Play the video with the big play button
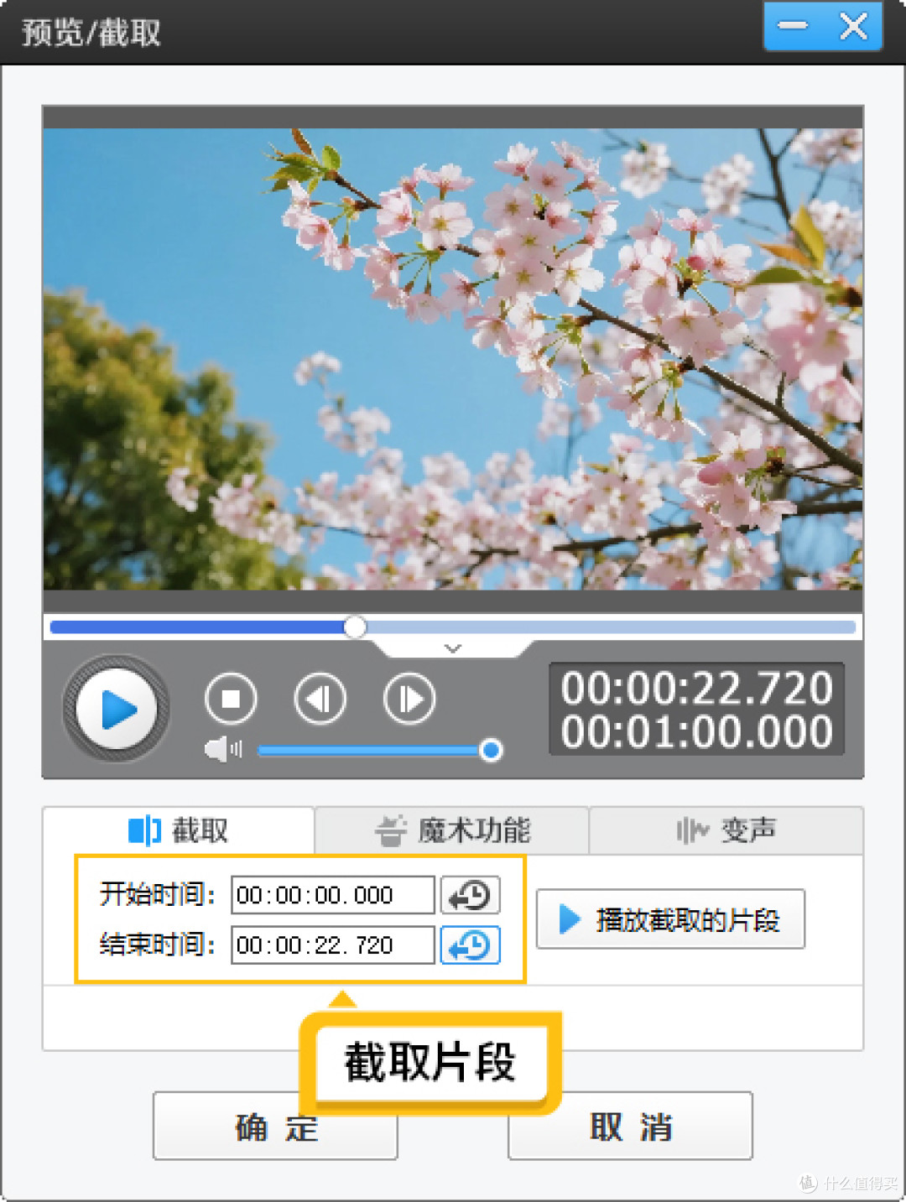The image size is (906, 1202). [117, 709]
